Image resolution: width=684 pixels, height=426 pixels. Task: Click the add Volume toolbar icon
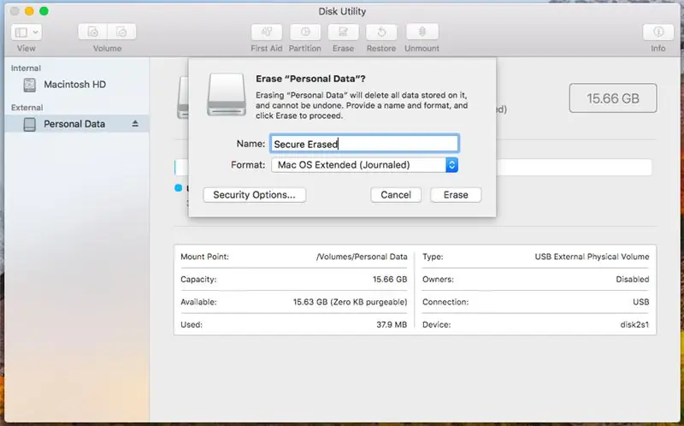pyautogui.click(x=93, y=32)
